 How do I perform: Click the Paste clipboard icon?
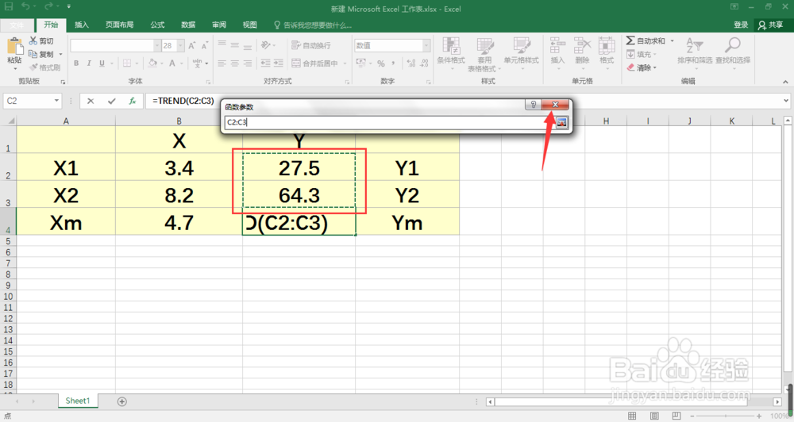[14, 47]
